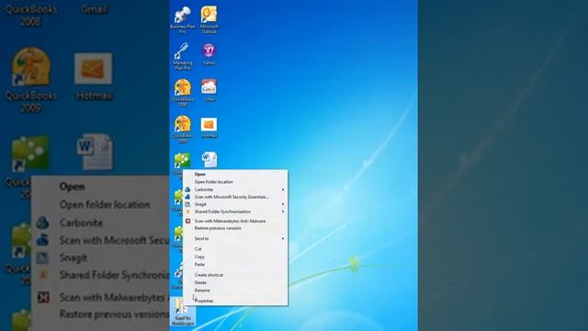
Task: Select the Yahoo desktop icon
Action: pyautogui.click(x=209, y=54)
